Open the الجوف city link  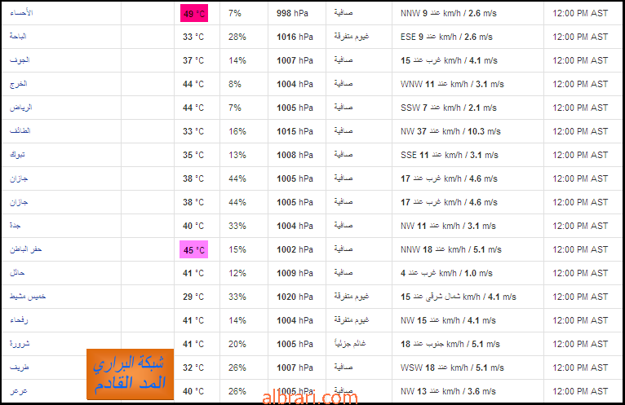(20, 60)
